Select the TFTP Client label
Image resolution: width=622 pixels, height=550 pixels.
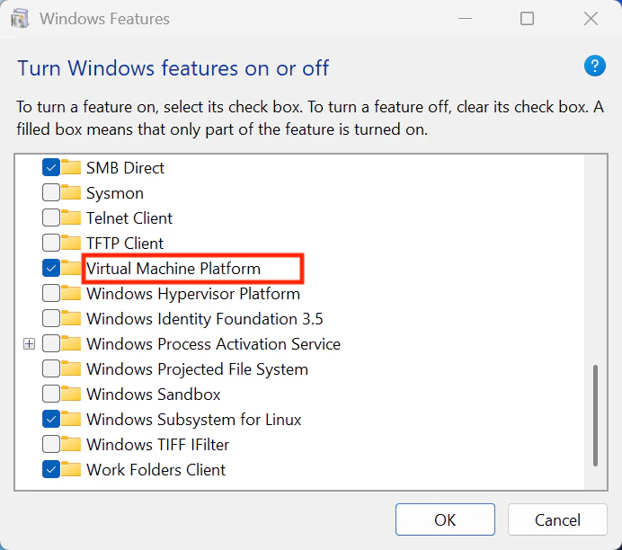(x=125, y=243)
